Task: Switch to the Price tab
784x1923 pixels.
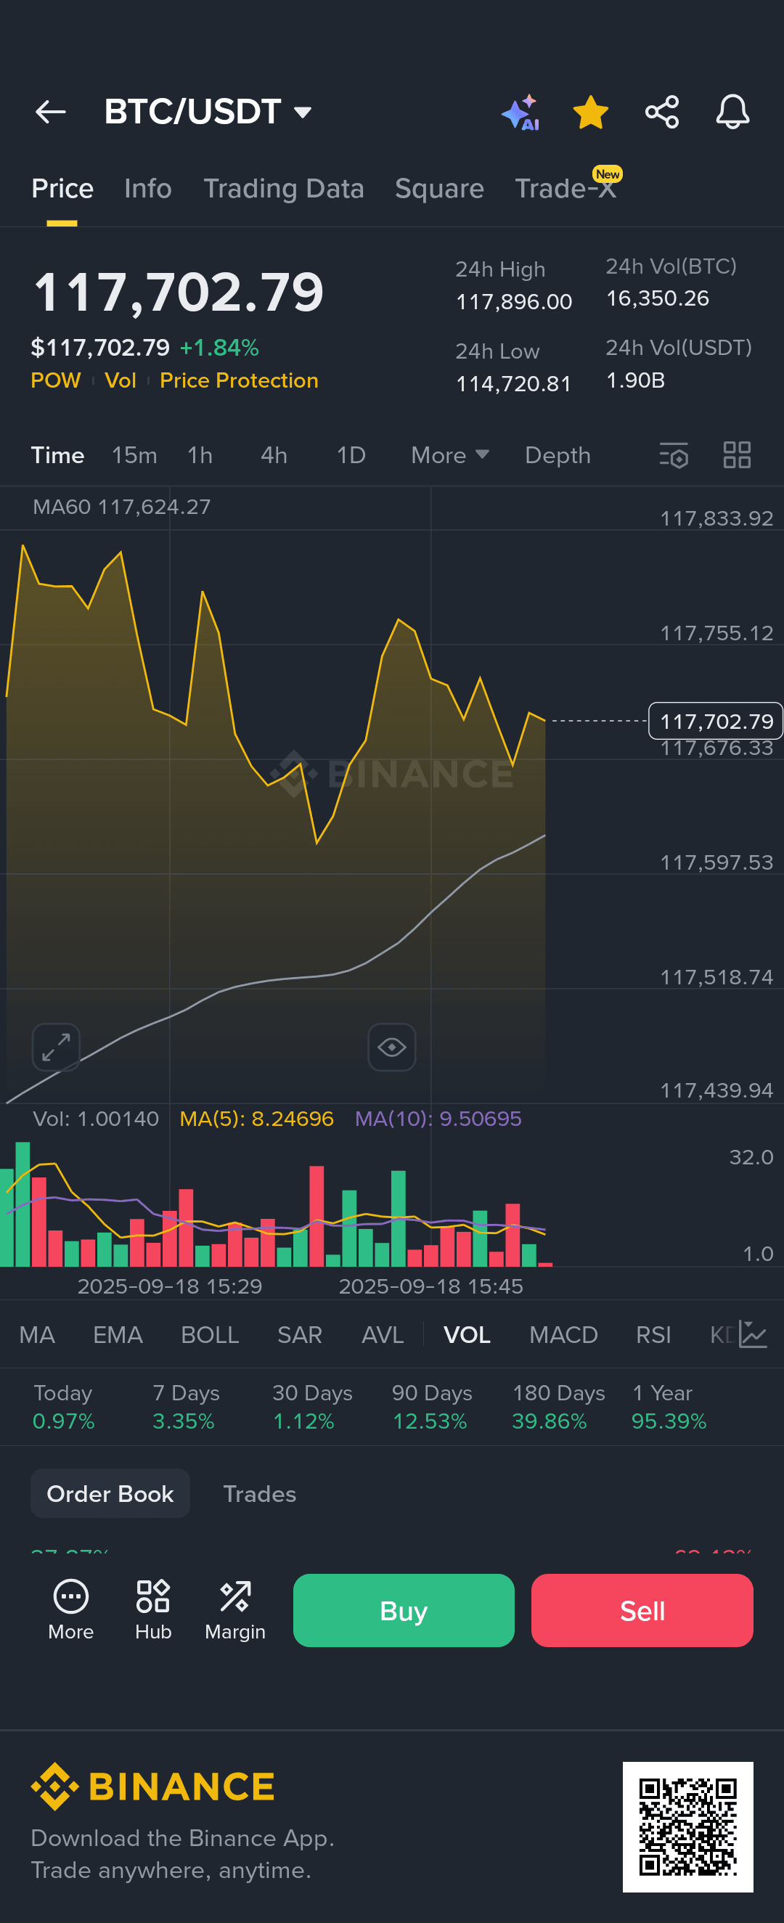Action: tap(62, 189)
